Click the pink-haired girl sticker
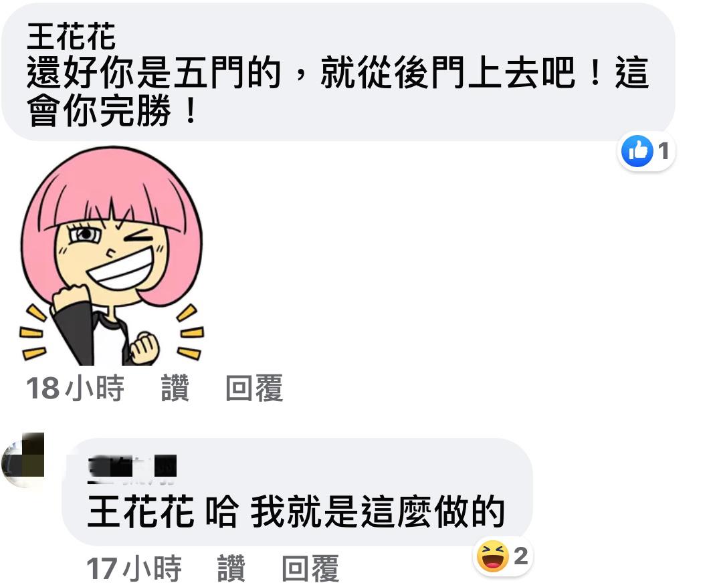The width and height of the screenshot is (715, 587). pos(112,255)
